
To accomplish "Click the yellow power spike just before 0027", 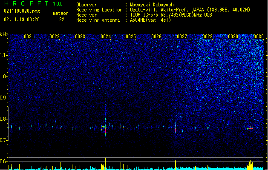I will pyautogui.click(x=176, y=164).
